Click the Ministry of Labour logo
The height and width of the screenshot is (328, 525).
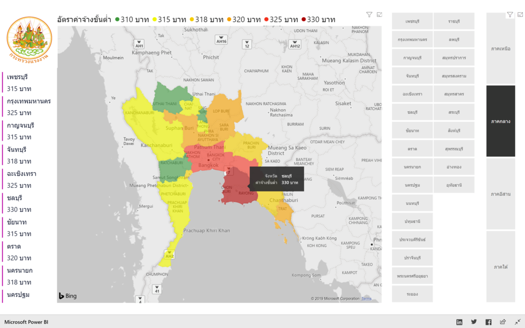pos(30,39)
